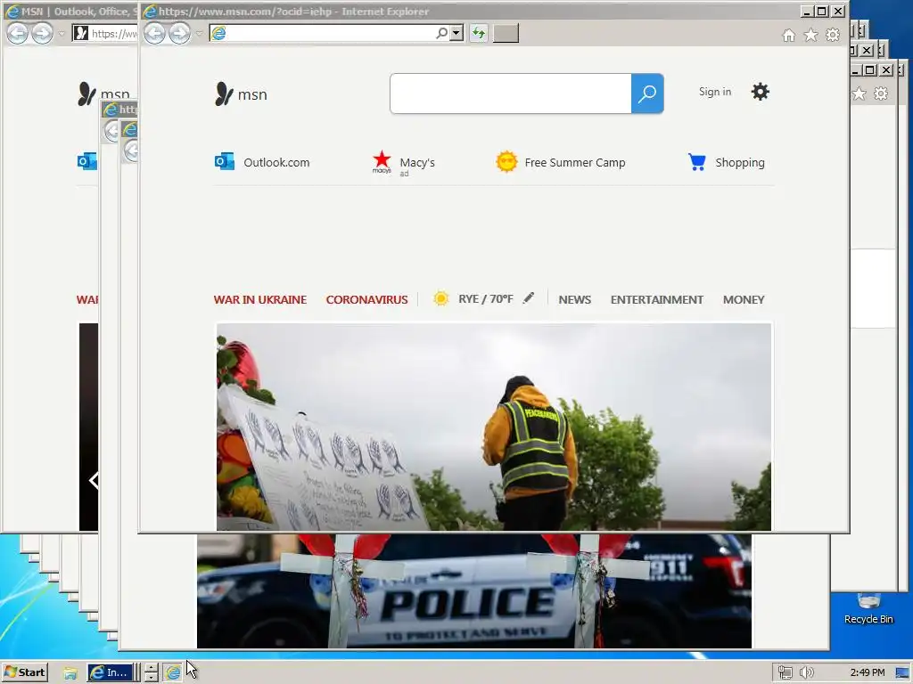Click the taskbar scroll down arrow

click(152, 677)
